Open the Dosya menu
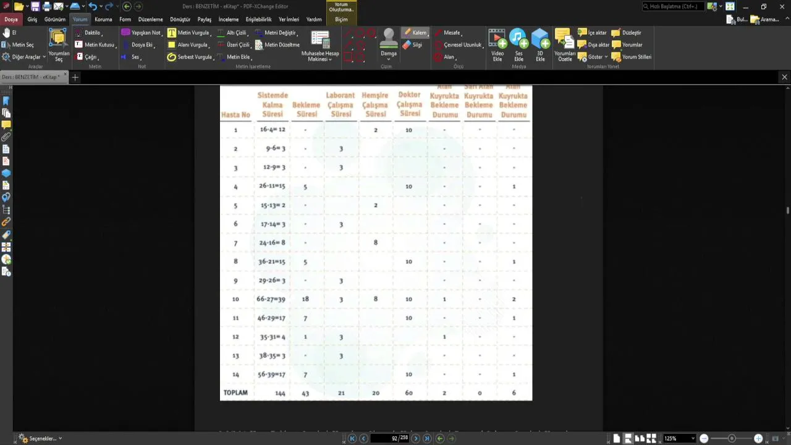This screenshot has height=445, width=791. (11, 19)
